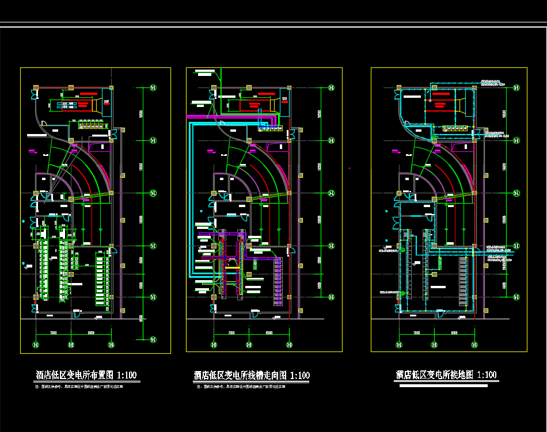Select the note text beneath cable tray plan title
547x432 pixels.
pos(241,387)
